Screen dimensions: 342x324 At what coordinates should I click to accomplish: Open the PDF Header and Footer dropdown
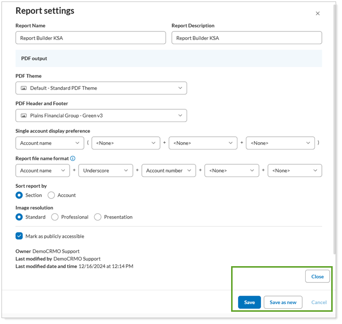coord(101,116)
